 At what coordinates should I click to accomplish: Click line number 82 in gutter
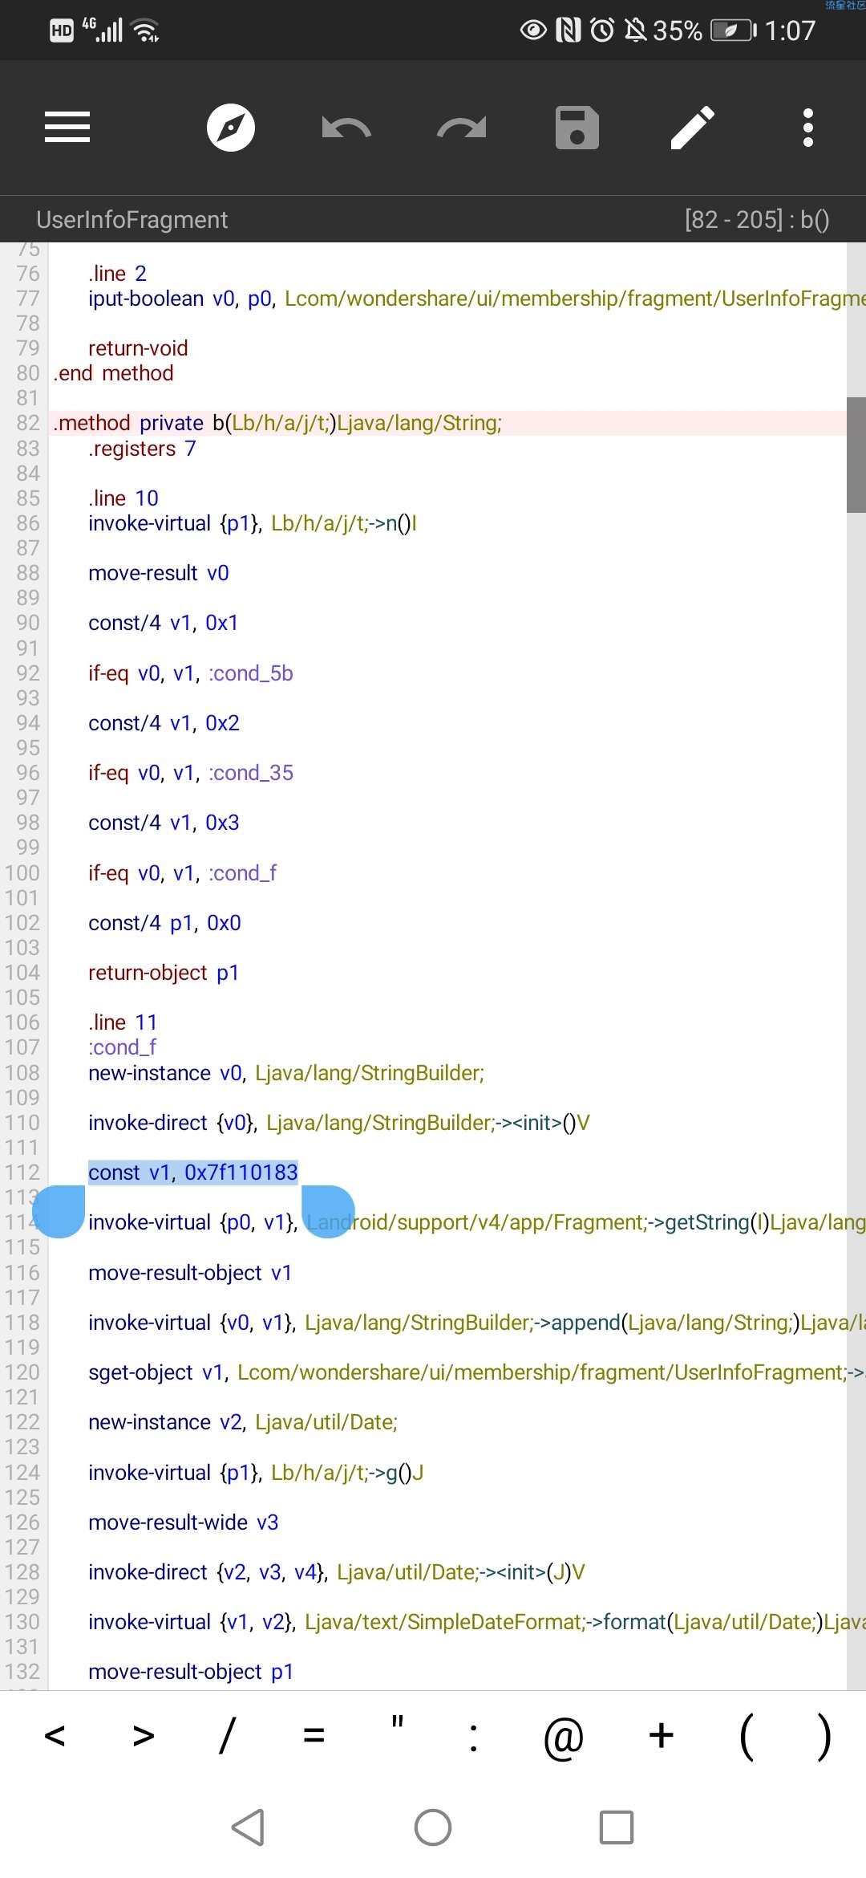(28, 423)
